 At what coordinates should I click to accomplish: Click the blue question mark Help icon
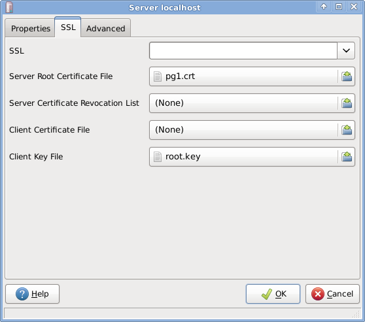(22, 294)
